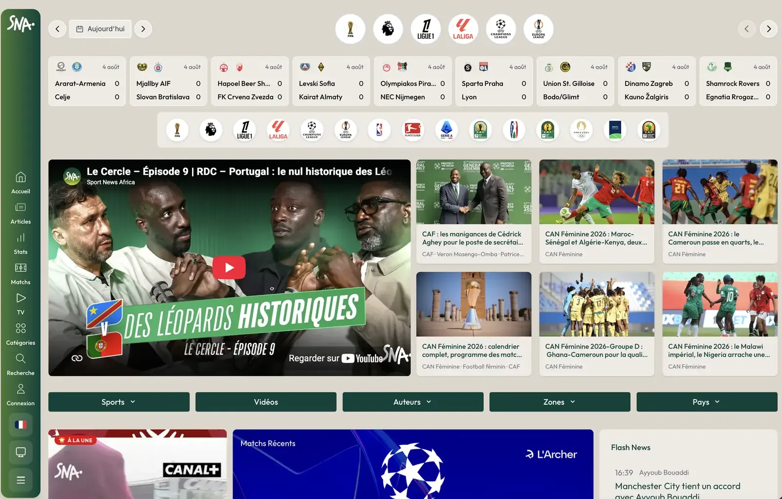Open the hamburger menu in sidebar

(21, 480)
